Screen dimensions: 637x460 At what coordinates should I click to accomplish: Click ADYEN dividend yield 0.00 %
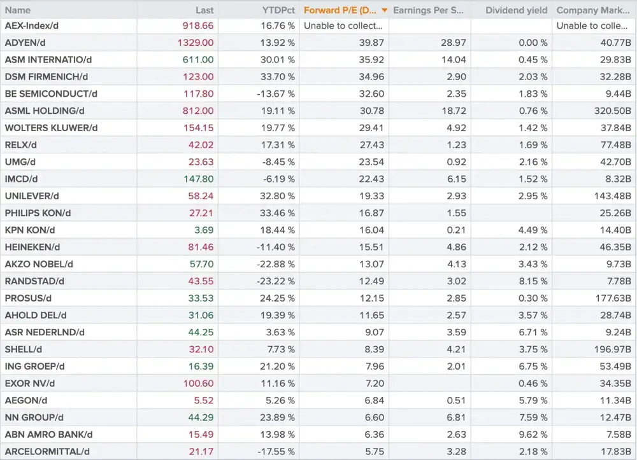[533, 43]
